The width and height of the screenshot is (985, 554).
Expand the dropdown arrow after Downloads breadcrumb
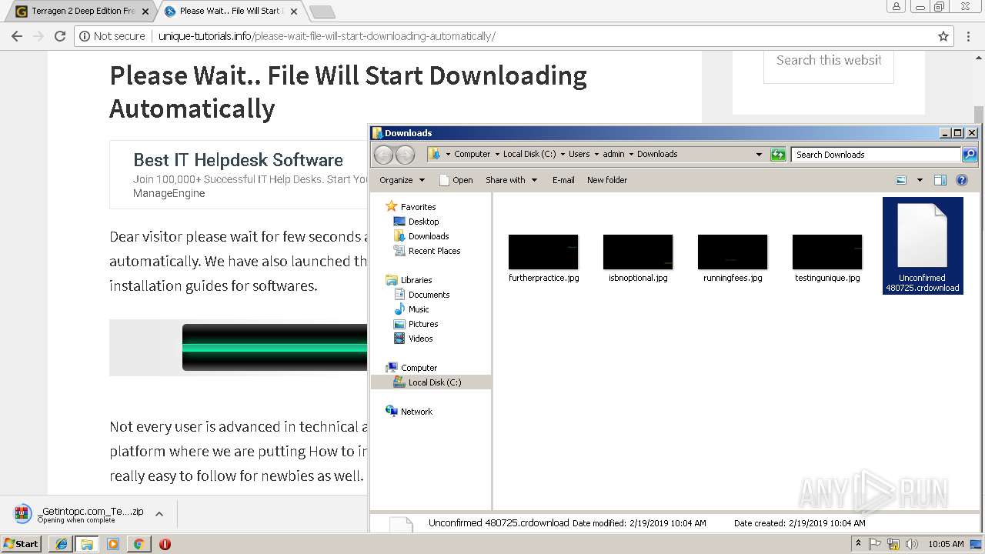click(759, 155)
